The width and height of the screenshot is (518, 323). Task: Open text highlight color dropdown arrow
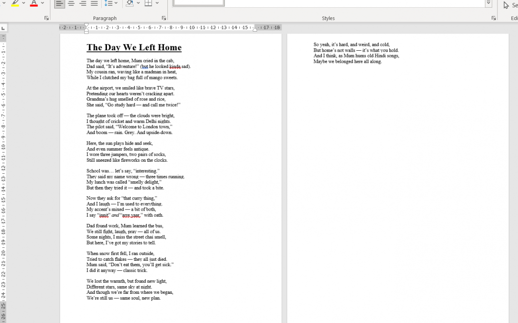[24, 3]
